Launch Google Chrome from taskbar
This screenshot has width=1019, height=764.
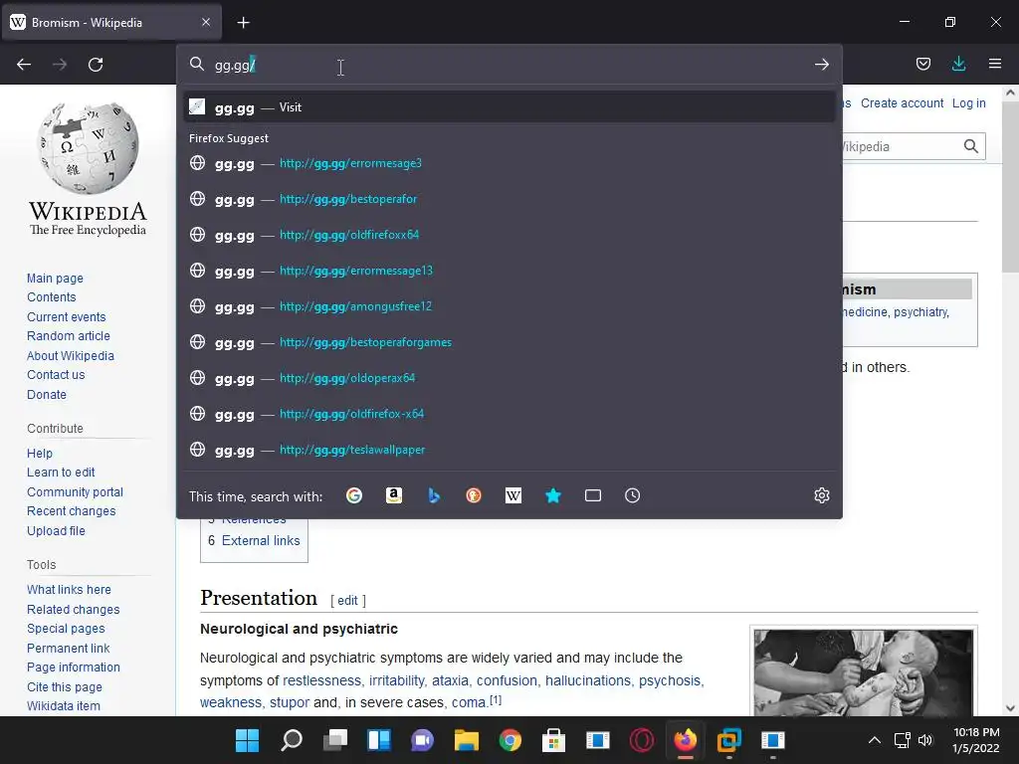[x=510, y=740]
